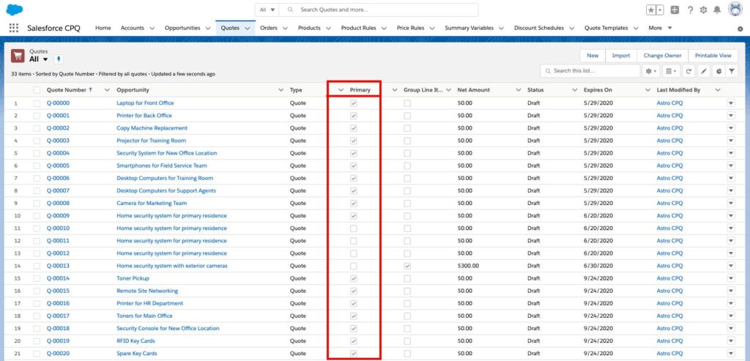The image size is (750, 361).
Task: Check the select-all rows header checkbox
Action: (37, 90)
